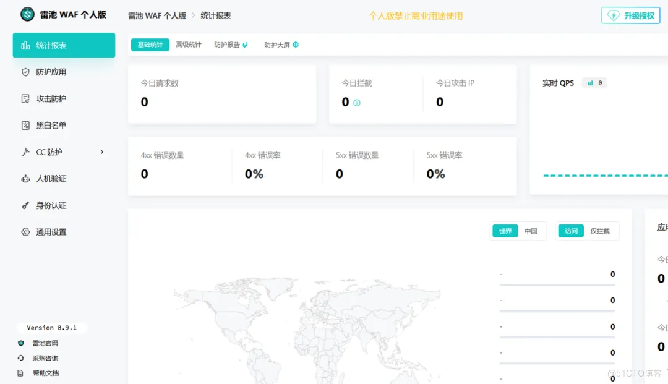Switch map view to 中国
Screen dimensions: 668x384
pos(531,231)
